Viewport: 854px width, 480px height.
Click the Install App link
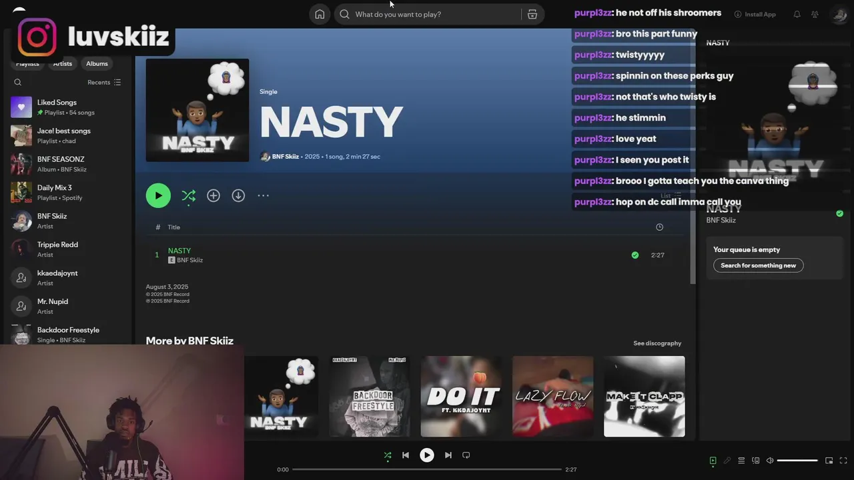pos(755,14)
